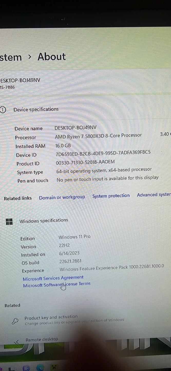Click the Installed RAM label
The width and height of the screenshot is (171, 371).
point(30,146)
